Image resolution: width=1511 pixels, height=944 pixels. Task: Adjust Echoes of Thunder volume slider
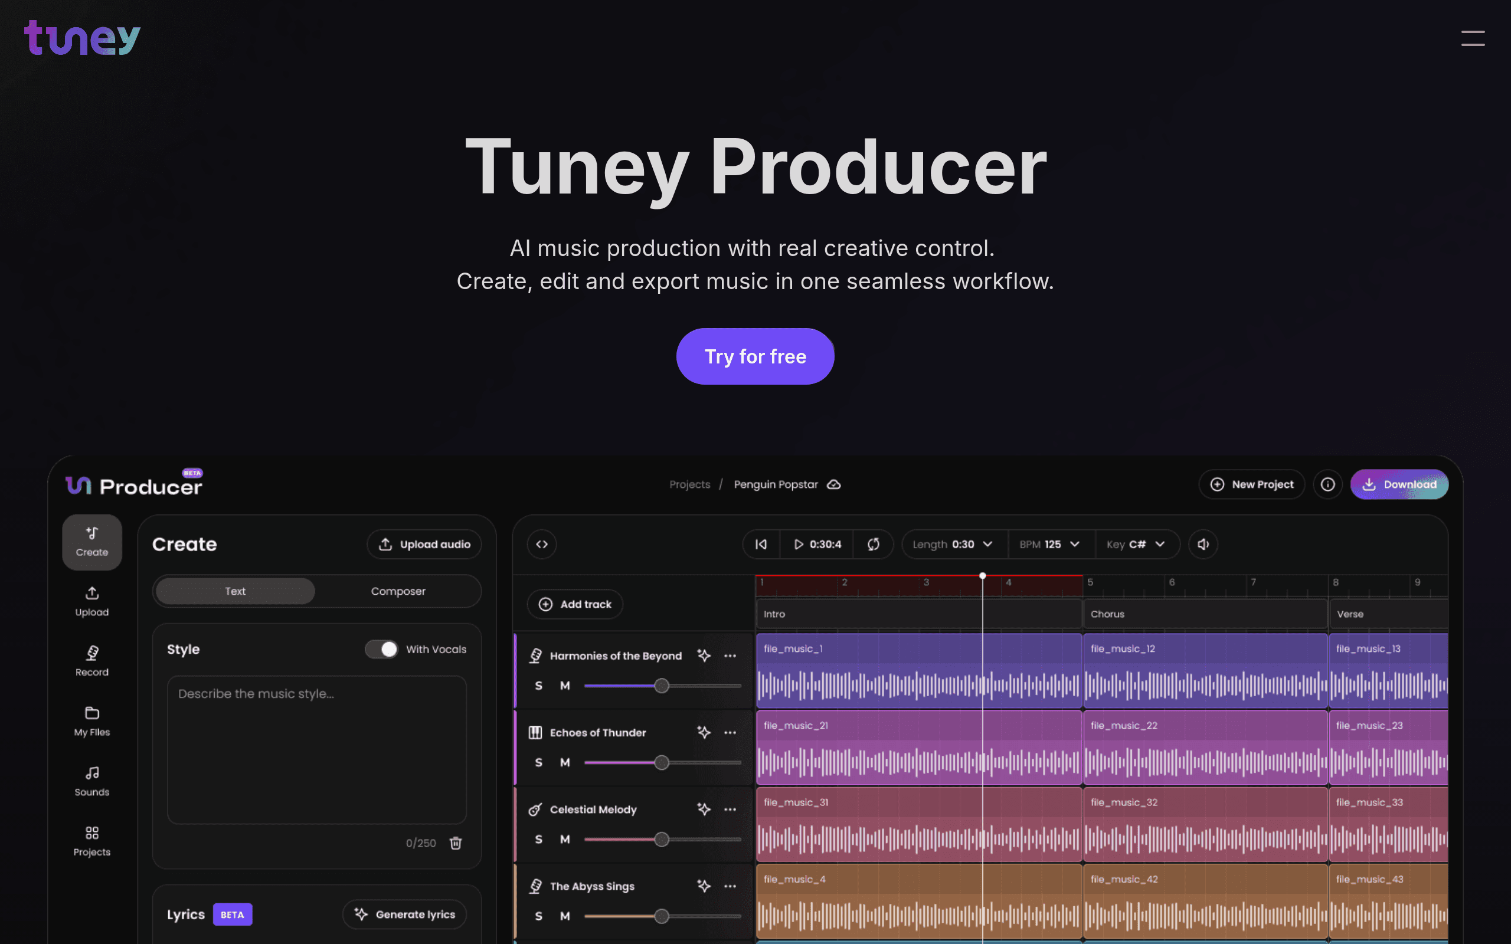click(662, 763)
